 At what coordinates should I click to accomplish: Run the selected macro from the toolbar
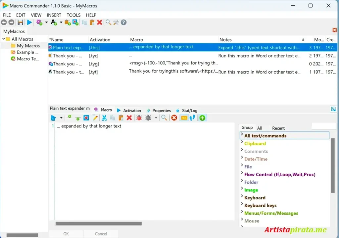(29, 22)
